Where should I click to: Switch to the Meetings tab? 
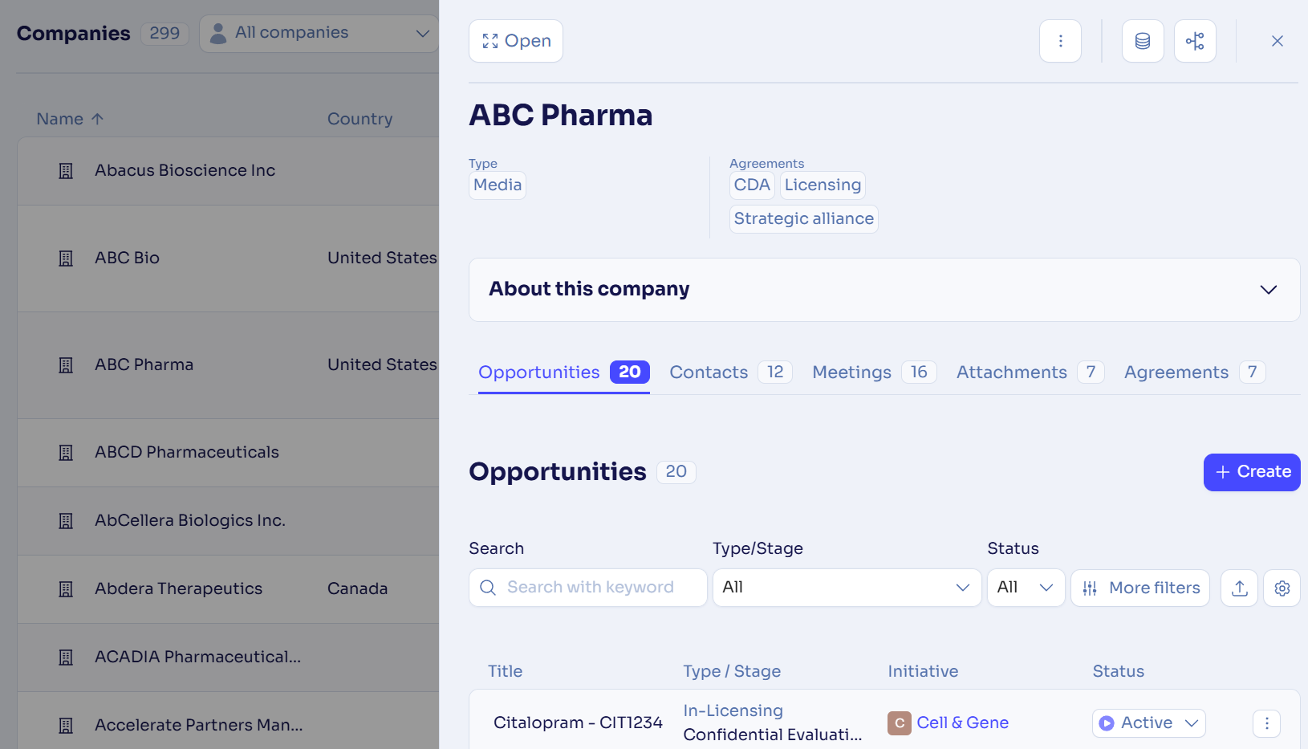pos(874,372)
